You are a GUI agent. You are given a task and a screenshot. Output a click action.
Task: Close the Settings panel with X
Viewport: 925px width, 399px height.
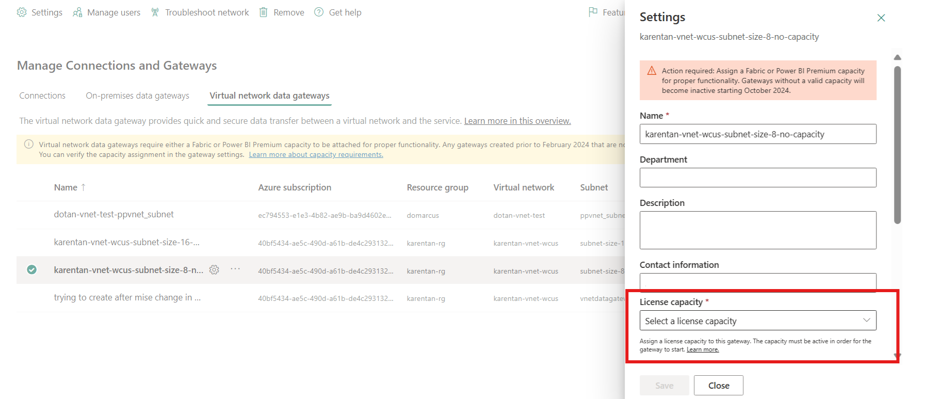pos(881,18)
